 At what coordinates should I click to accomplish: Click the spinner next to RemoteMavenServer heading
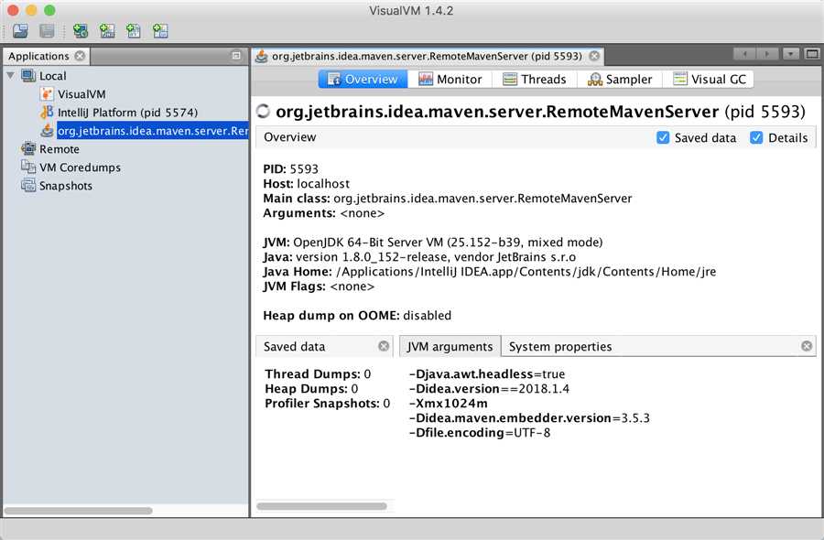[x=263, y=112]
